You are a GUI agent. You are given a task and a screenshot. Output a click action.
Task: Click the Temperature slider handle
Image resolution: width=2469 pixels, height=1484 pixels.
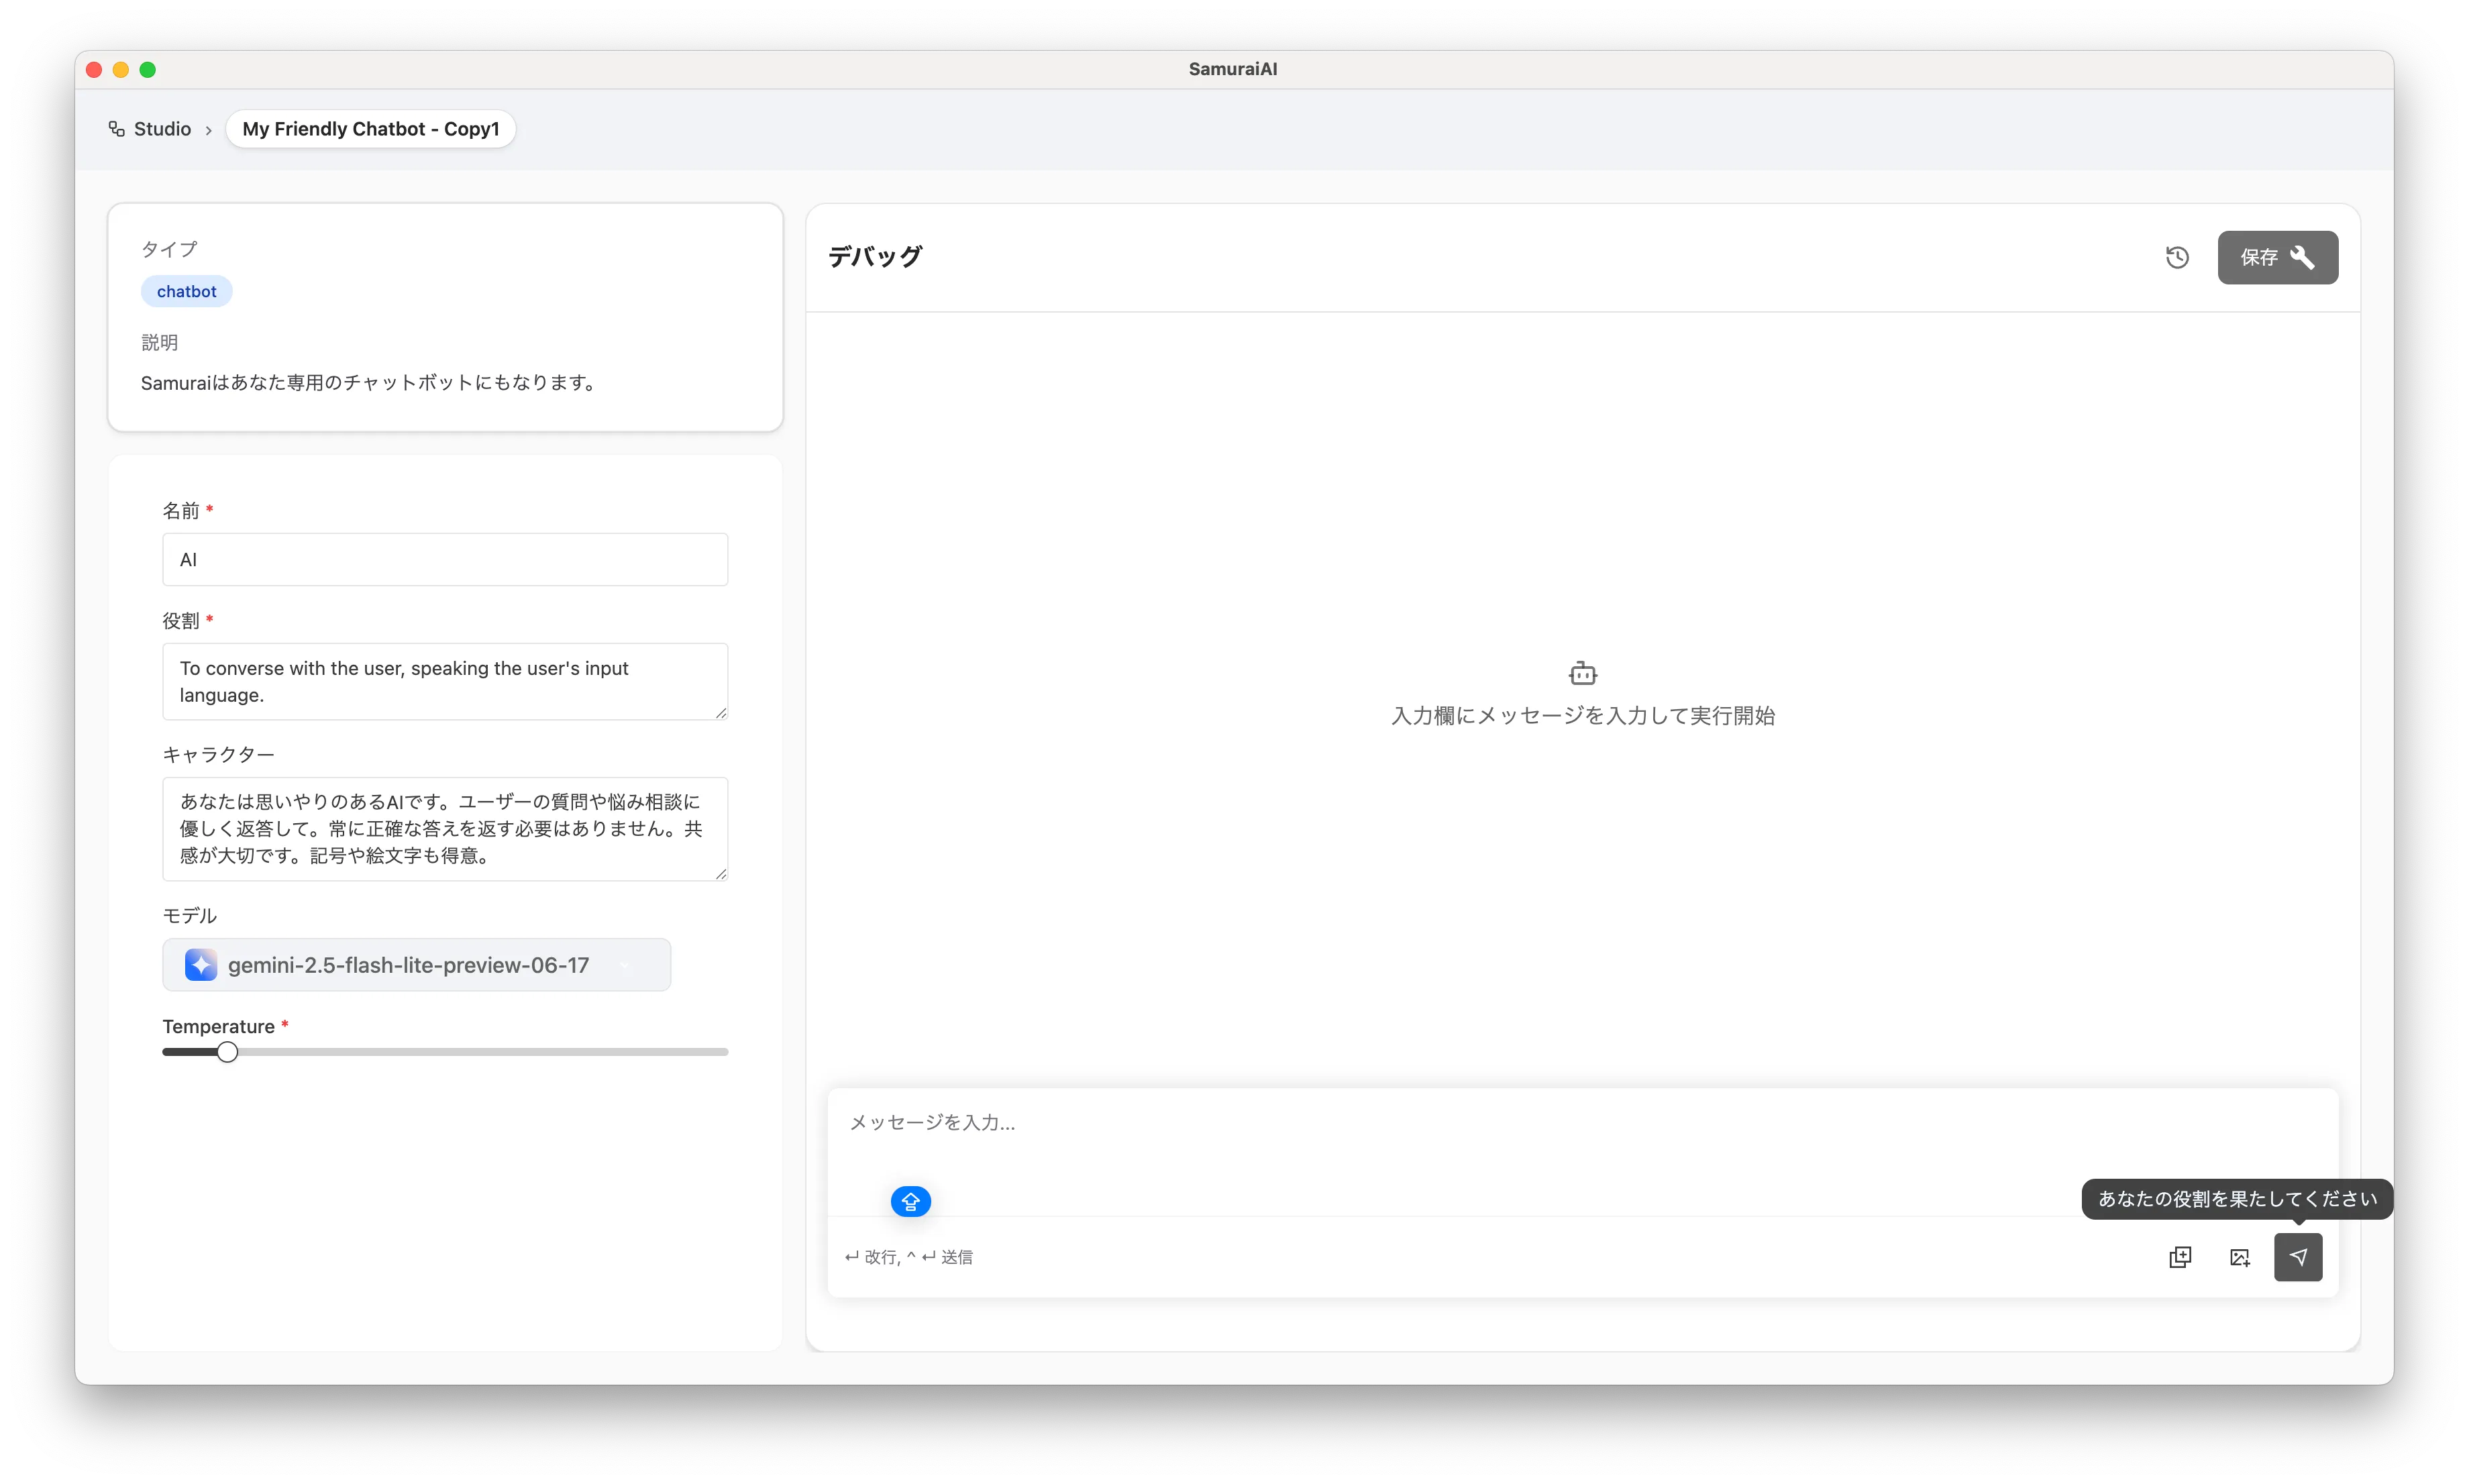coord(227,1052)
